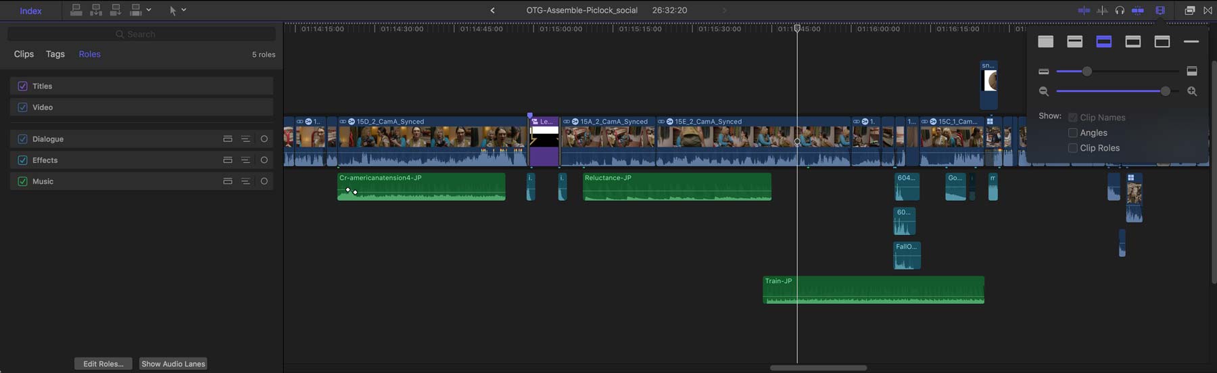This screenshot has height=373, width=1217.
Task: Expand subrole lanes for Dialogue
Action: point(245,139)
